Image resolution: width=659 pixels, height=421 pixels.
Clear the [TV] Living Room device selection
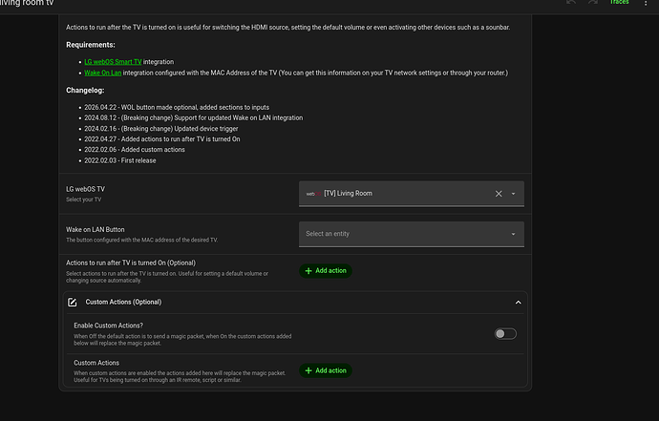coord(499,194)
